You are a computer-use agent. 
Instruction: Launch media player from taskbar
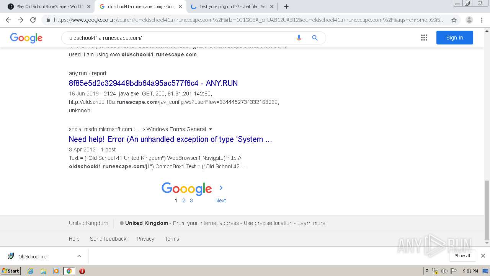coord(56,271)
